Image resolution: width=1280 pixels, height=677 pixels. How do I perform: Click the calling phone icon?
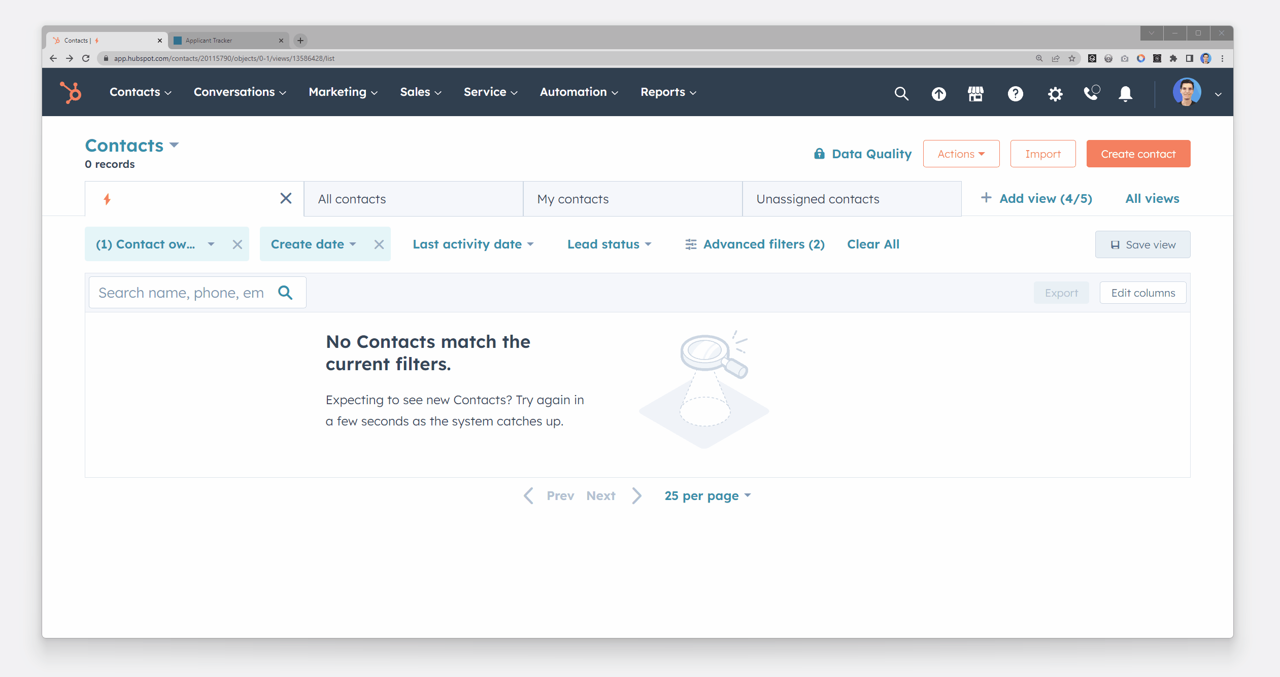tap(1090, 93)
